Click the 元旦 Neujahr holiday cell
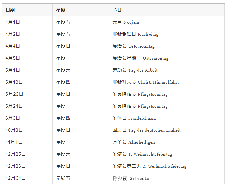The height and width of the screenshot is (186, 228). (126, 22)
